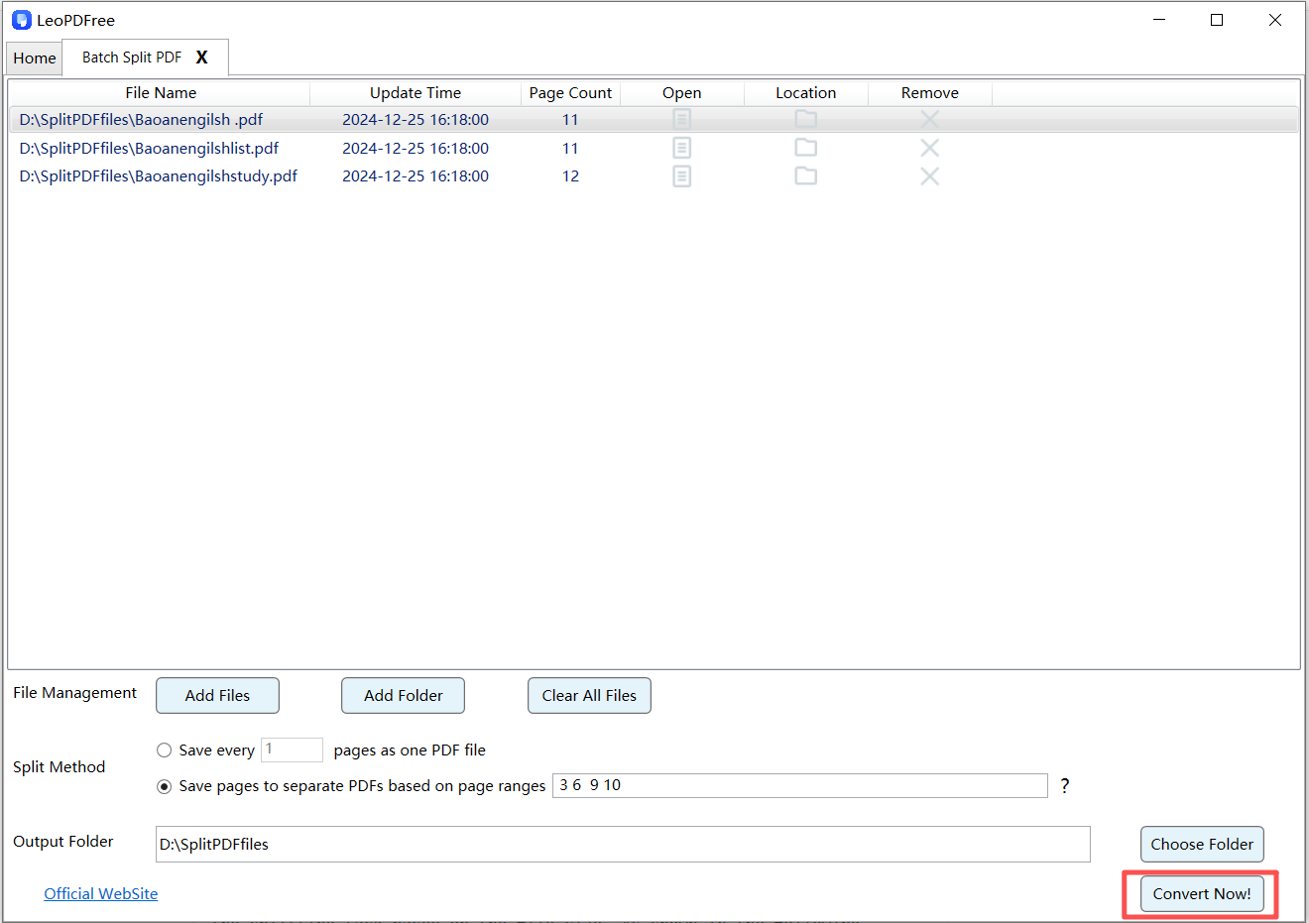Viewport: 1309px width, 923px height.
Task: Switch to the Home tab
Action: coord(35,58)
